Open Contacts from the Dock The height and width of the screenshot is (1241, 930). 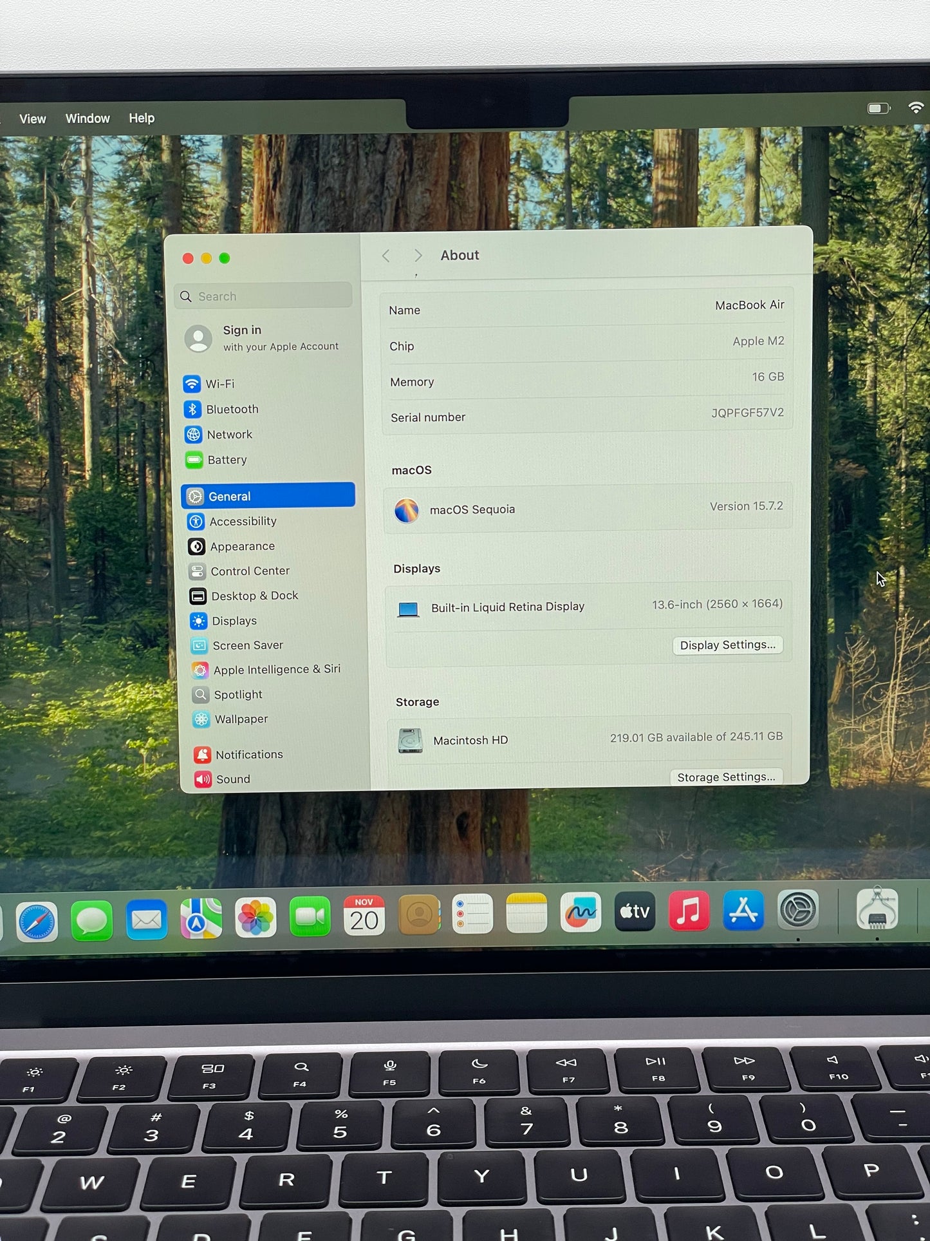[419, 914]
